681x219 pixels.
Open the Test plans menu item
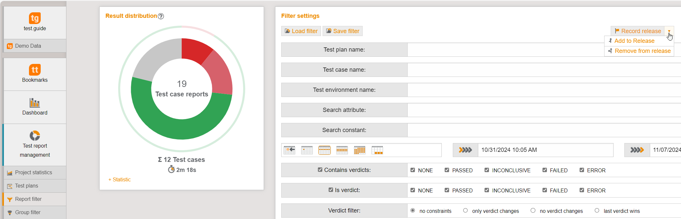[35, 186]
